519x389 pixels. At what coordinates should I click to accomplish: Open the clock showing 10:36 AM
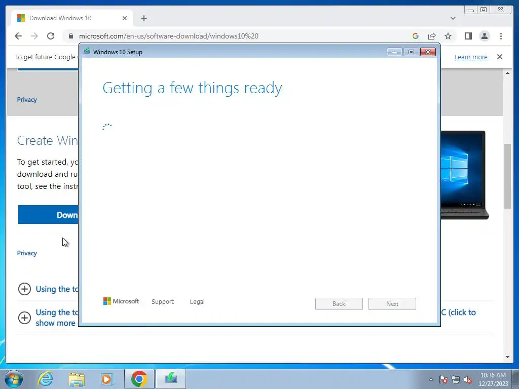pyautogui.click(x=493, y=379)
